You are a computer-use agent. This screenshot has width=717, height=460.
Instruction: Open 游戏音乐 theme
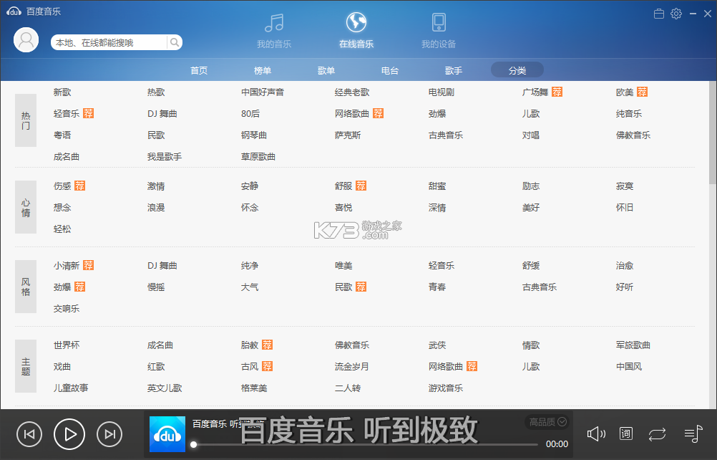446,388
